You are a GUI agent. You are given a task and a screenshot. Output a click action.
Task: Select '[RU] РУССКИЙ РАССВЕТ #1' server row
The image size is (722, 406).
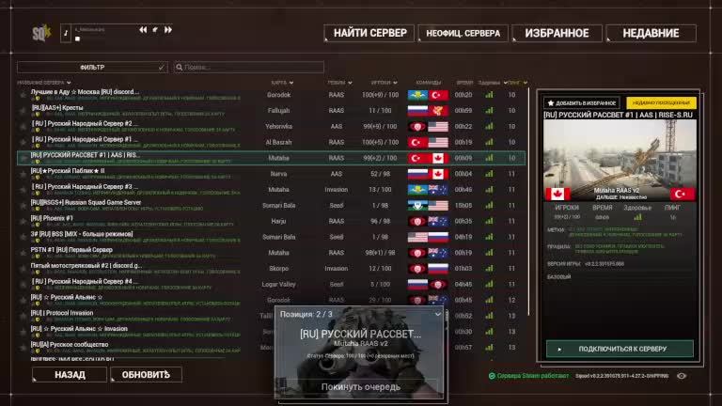click(271, 158)
